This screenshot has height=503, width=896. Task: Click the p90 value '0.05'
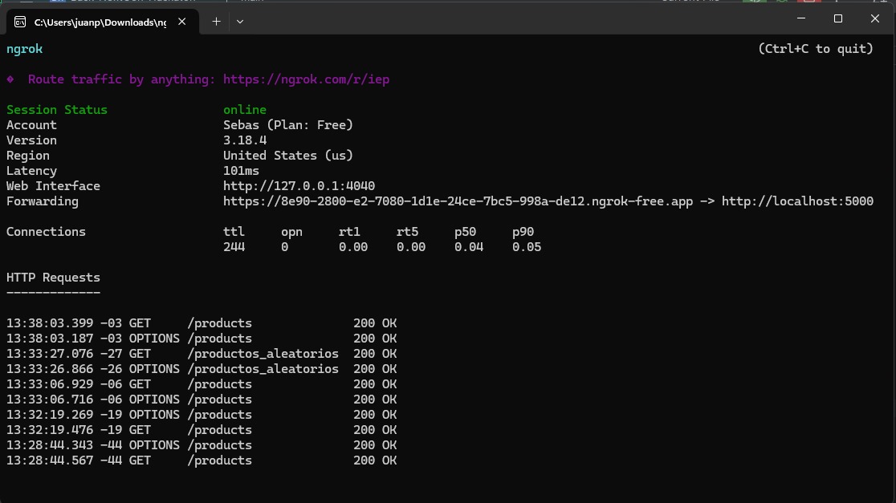527,247
